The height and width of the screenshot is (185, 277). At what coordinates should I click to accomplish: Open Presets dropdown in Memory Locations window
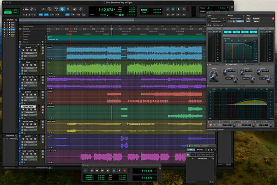click(x=200, y=150)
